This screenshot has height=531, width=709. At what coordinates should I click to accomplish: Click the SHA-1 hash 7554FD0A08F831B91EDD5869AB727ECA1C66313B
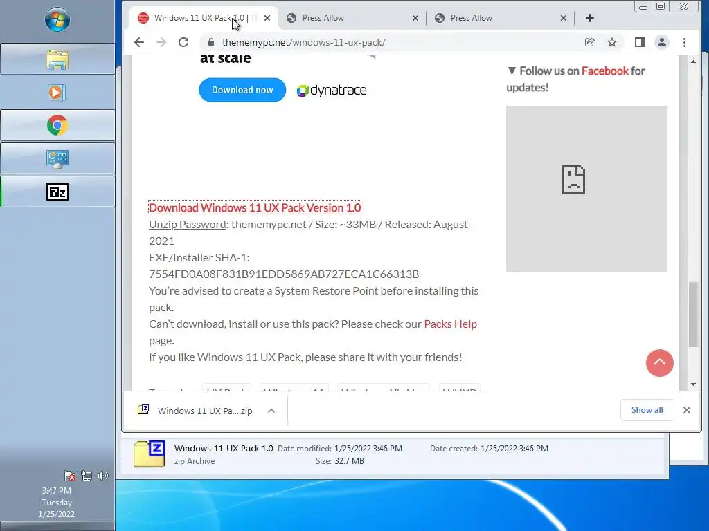(x=284, y=274)
